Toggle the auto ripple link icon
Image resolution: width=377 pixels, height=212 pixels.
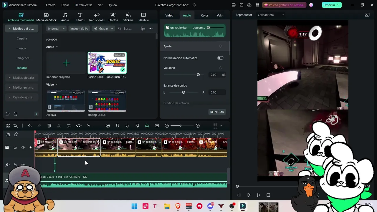coord(16,134)
